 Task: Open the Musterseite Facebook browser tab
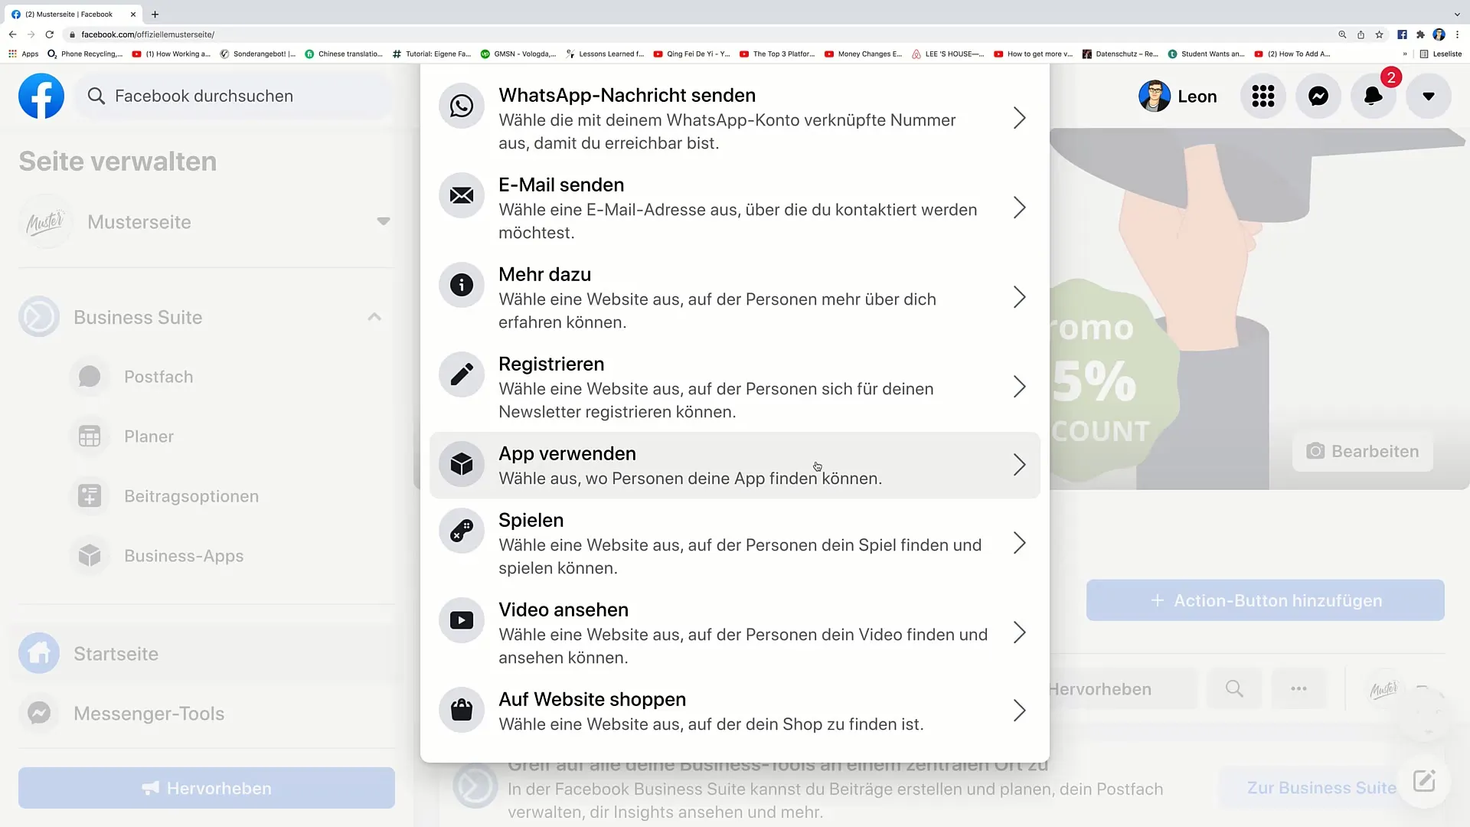click(x=73, y=14)
